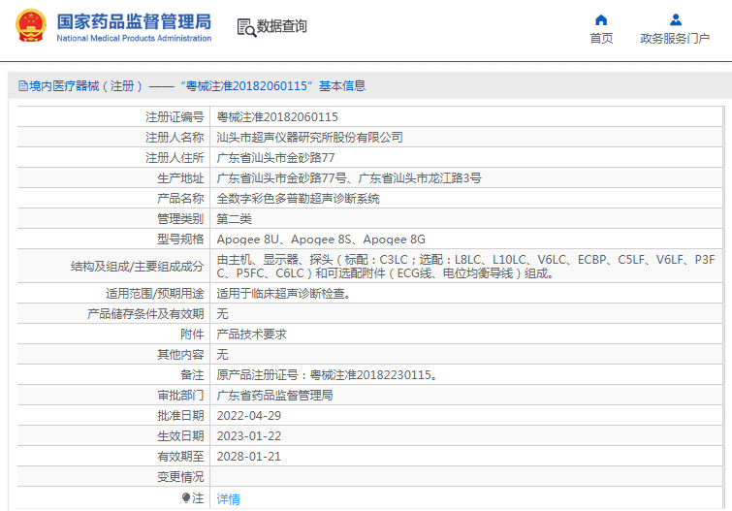Click the 首页 home icon
The height and width of the screenshot is (511, 732).
[601, 20]
